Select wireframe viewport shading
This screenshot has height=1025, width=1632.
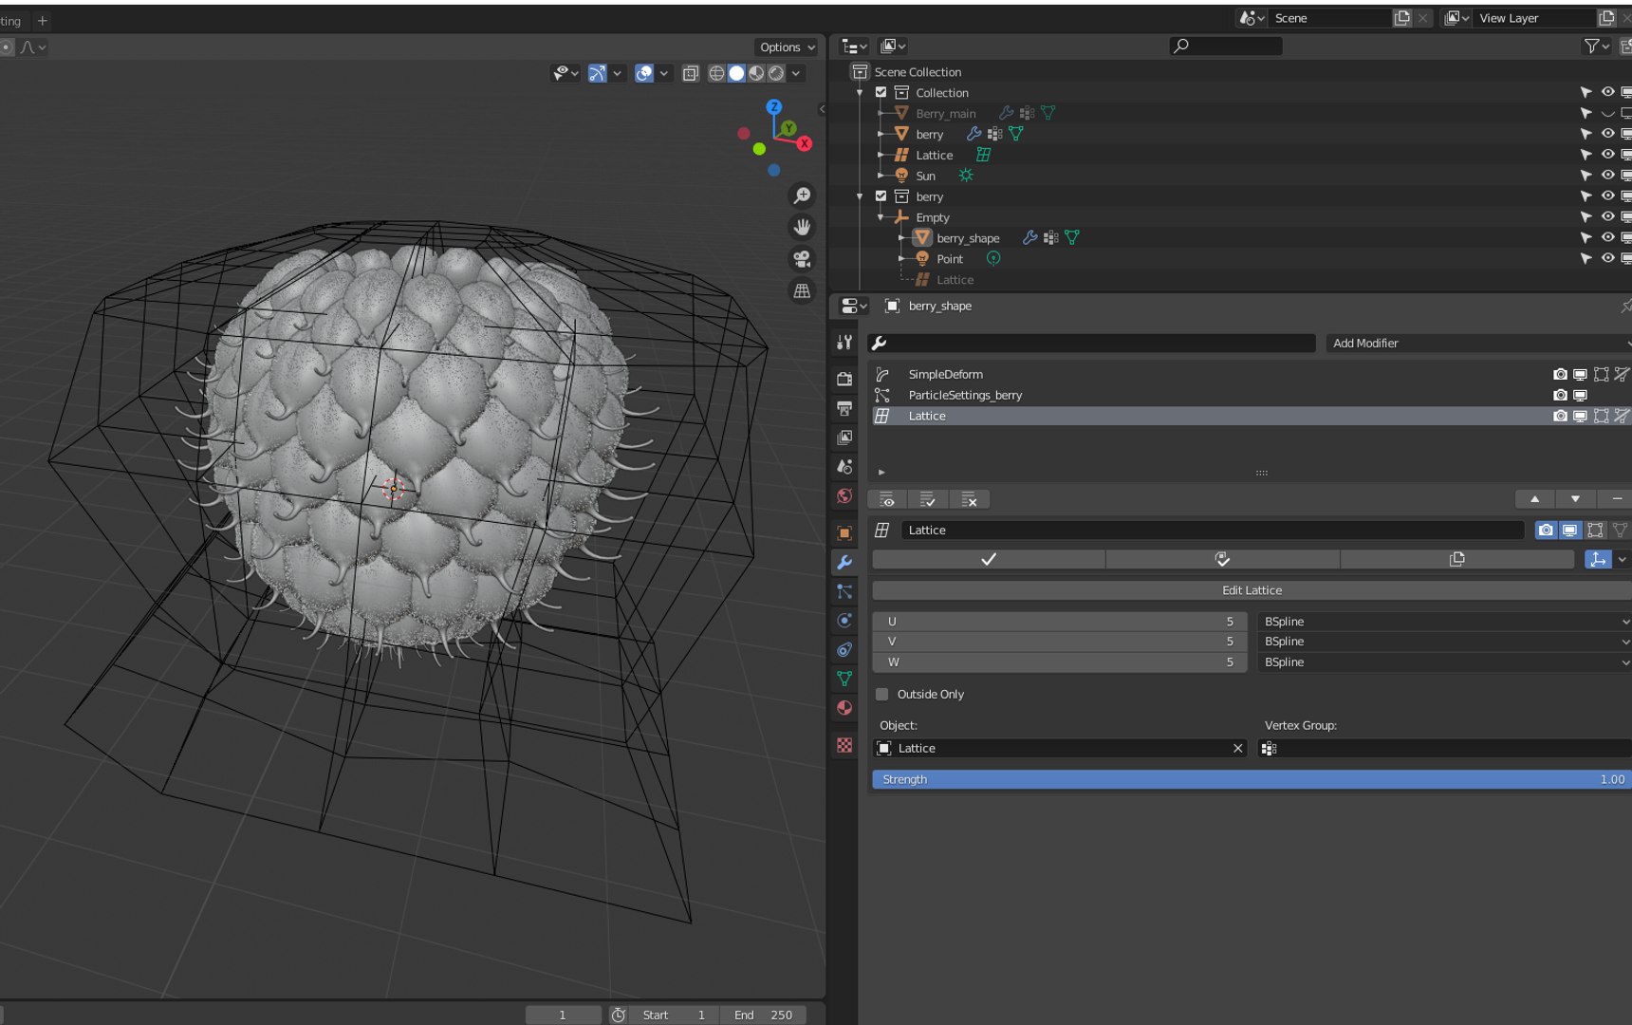point(716,73)
